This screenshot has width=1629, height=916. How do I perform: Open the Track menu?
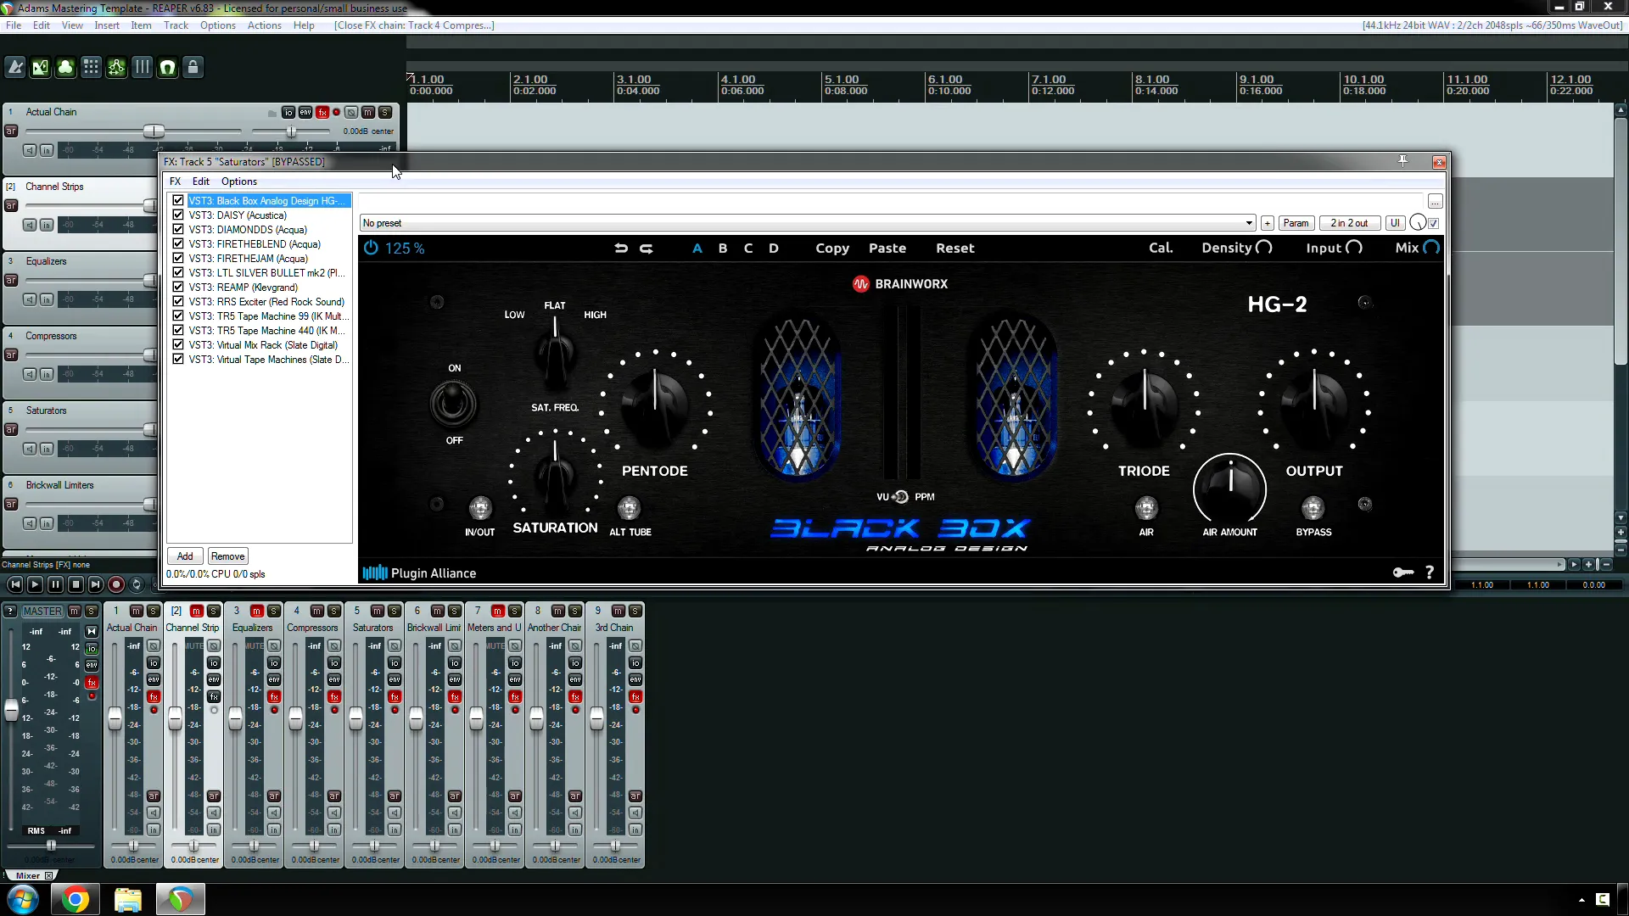coord(176,25)
